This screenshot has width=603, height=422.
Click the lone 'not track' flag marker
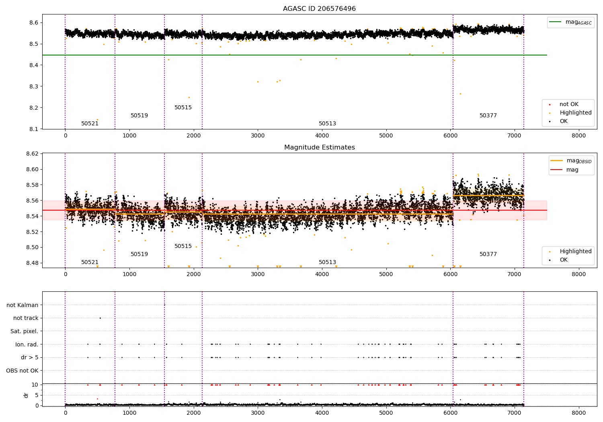click(100, 318)
